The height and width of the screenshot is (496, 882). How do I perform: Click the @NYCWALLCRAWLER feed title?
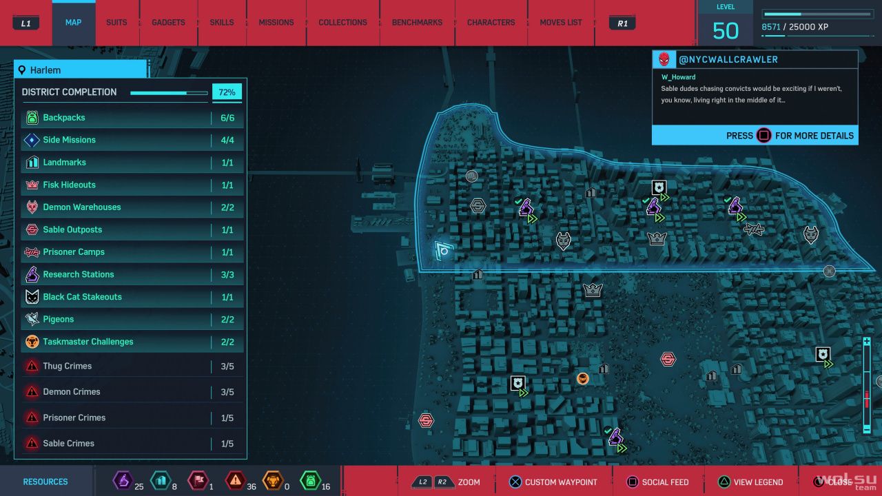tap(728, 59)
